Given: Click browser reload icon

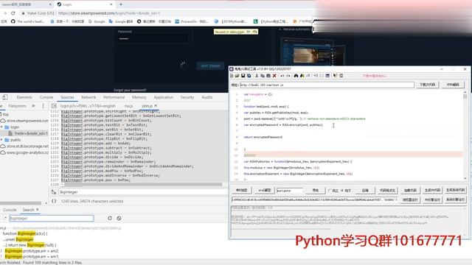Looking at the screenshot, I should click(13, 13).
